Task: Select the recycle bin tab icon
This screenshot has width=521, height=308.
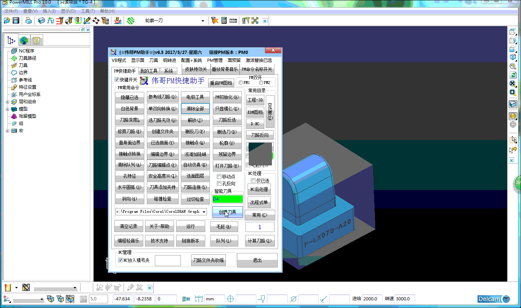Action: tap(36, 40)
